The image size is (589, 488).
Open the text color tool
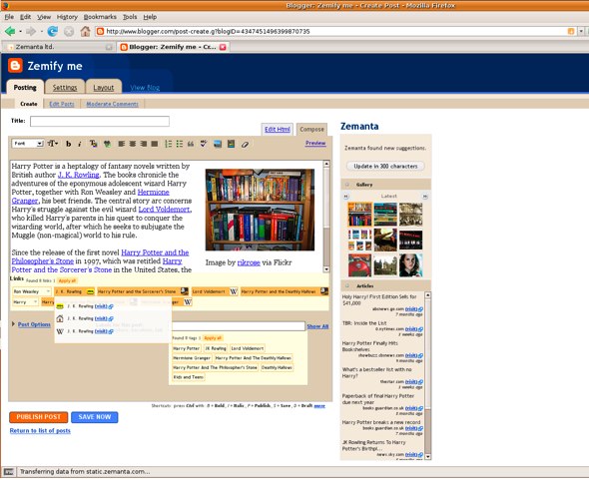tap(93, 144)
